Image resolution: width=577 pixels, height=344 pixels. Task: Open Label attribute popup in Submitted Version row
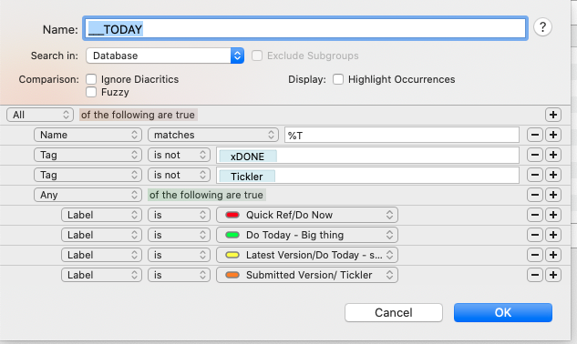tap(101, 275)
